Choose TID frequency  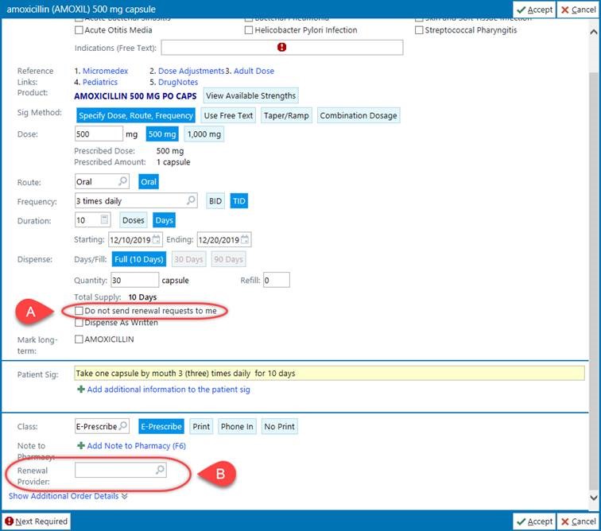pos(238,201)
